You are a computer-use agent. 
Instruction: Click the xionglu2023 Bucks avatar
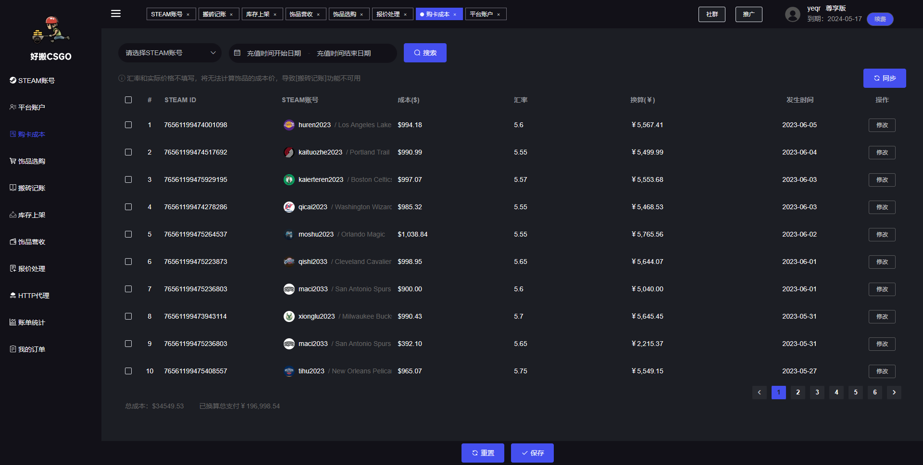(x=289, y=316)
